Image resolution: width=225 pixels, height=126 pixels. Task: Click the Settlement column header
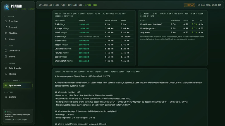tap(60, 21)
